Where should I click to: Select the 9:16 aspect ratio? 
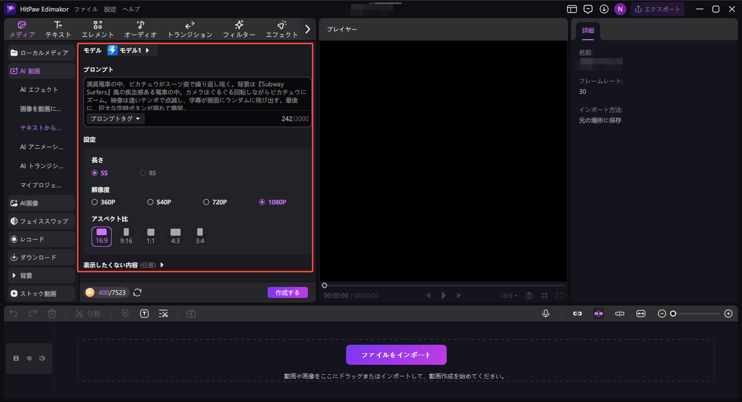tap(126, 236)
